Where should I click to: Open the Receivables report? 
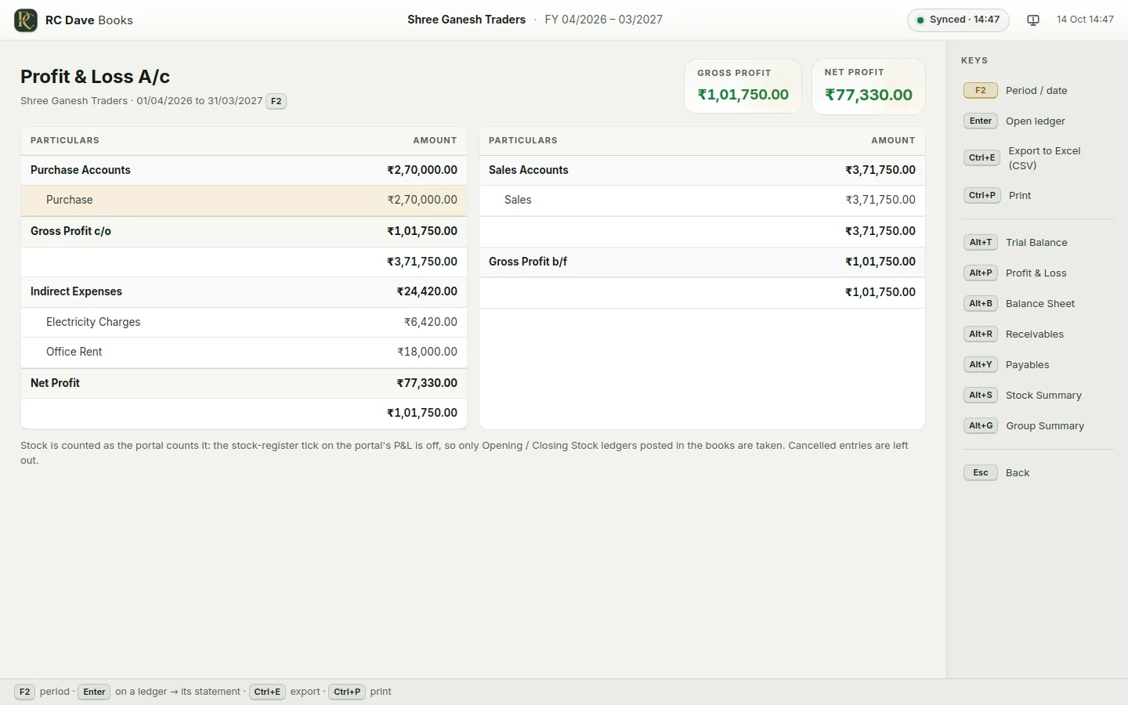[1038, 334]
